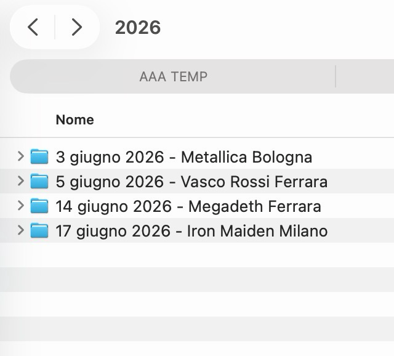This screenshot has width=394, height=356.
Task: Select the row named Metallica Bologna
Action: (183, 157)
